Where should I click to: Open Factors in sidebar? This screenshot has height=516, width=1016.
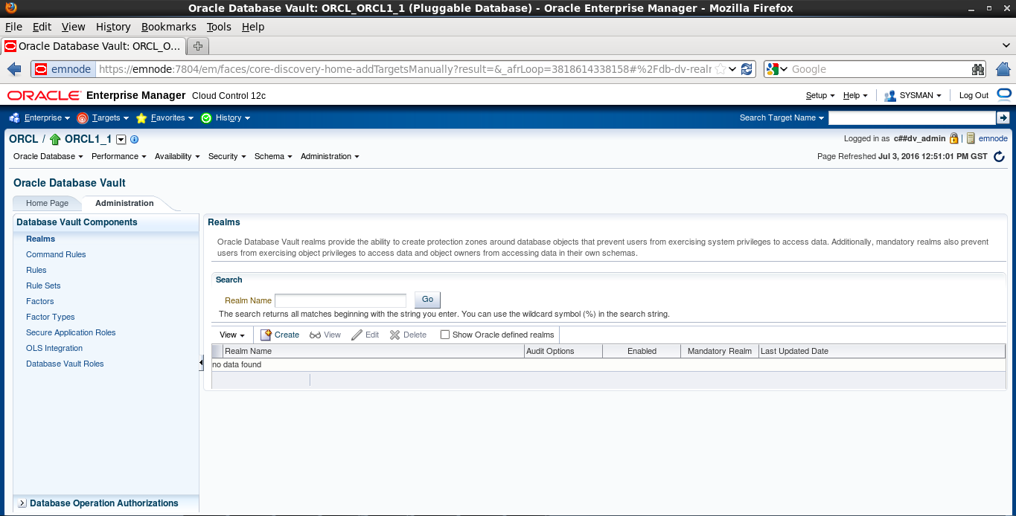pos(40,301)
